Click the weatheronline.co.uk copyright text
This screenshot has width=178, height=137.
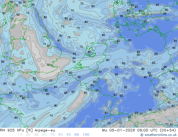[158, 135]
